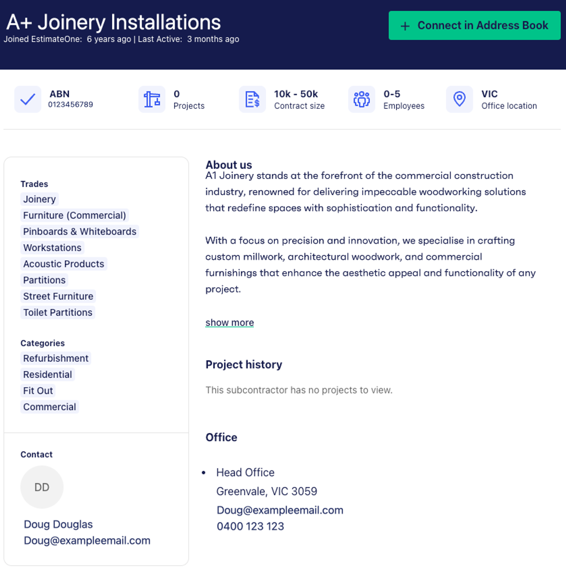
Task: Click the DD contact avatar
Action: (42, 487)
